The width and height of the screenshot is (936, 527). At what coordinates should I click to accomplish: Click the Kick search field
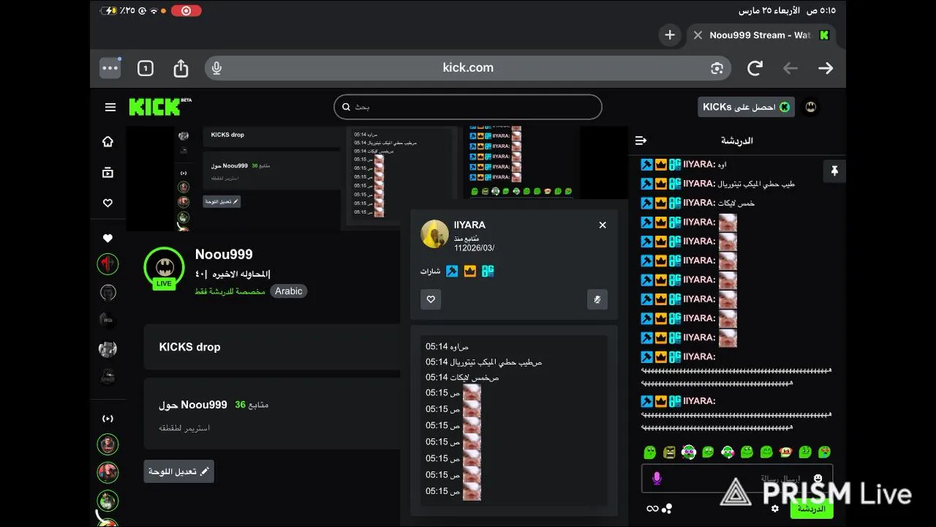[x=468, y=107]
